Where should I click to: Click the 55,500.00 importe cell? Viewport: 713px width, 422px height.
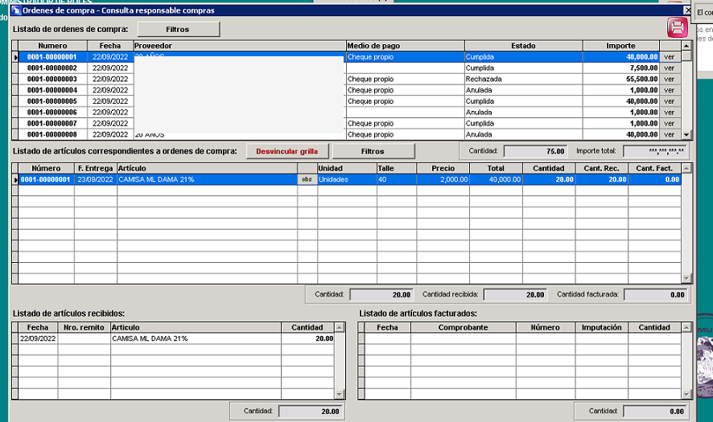621,79
